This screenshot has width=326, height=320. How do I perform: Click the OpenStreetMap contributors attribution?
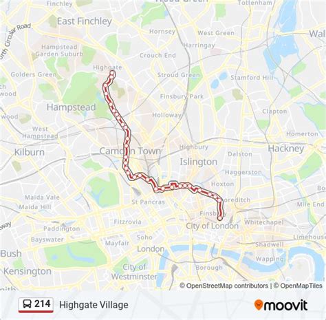point(224,286)
